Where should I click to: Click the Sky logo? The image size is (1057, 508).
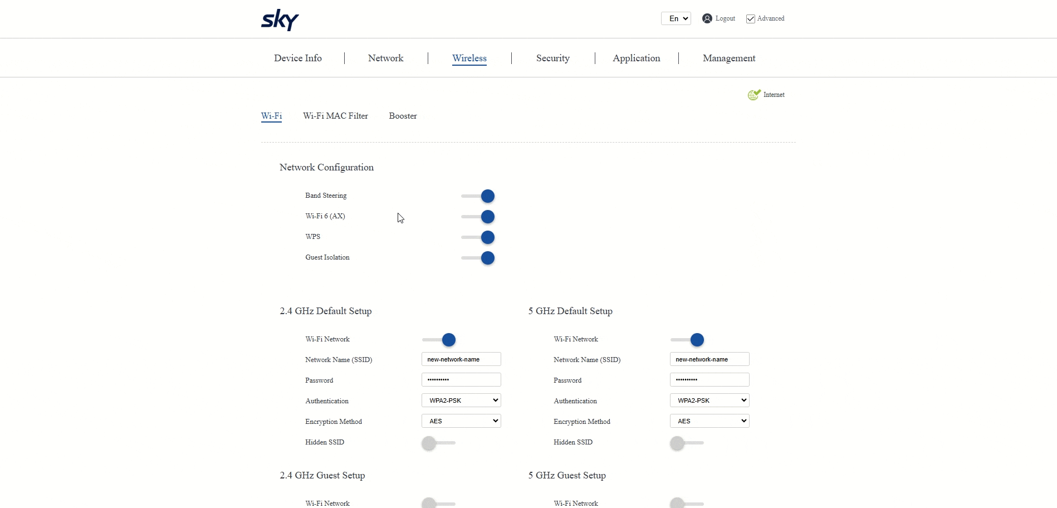[x=280, y=20]
